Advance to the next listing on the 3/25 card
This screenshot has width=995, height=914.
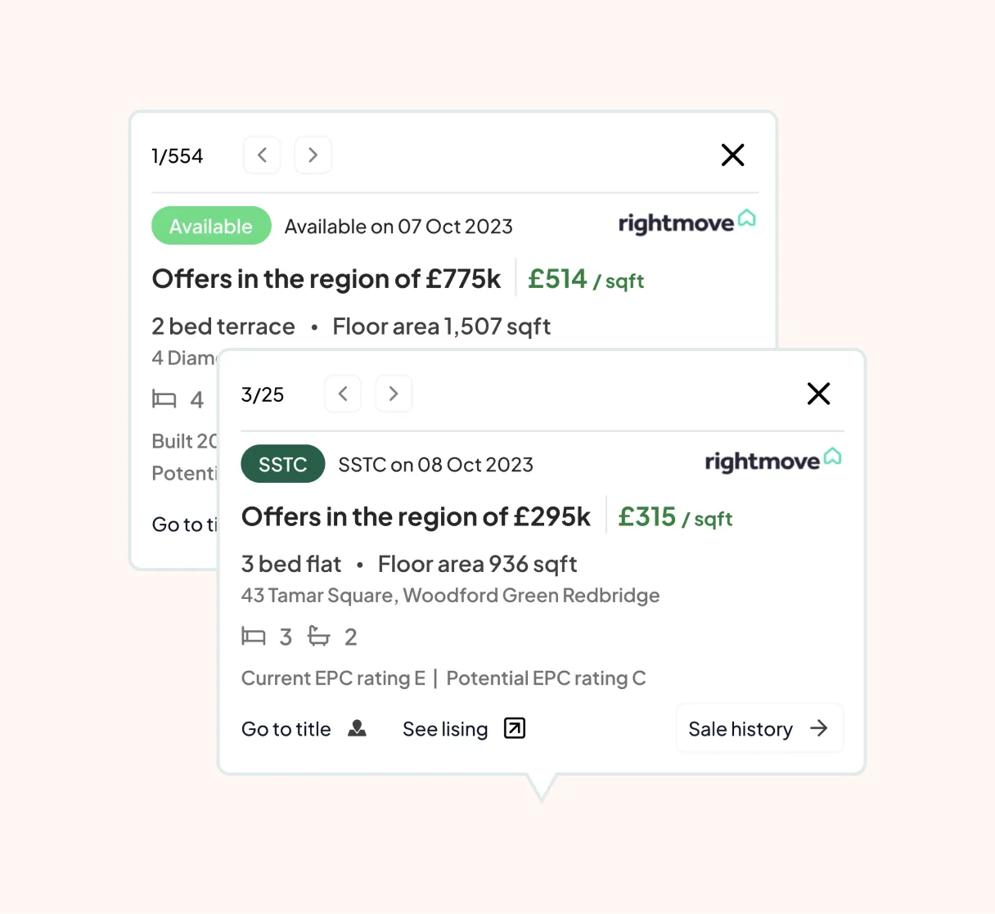[x=394, y=394]
